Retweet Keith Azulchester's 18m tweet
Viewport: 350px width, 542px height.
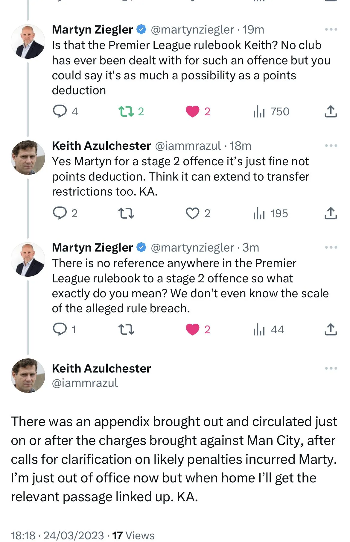click(x=126, y=213)
